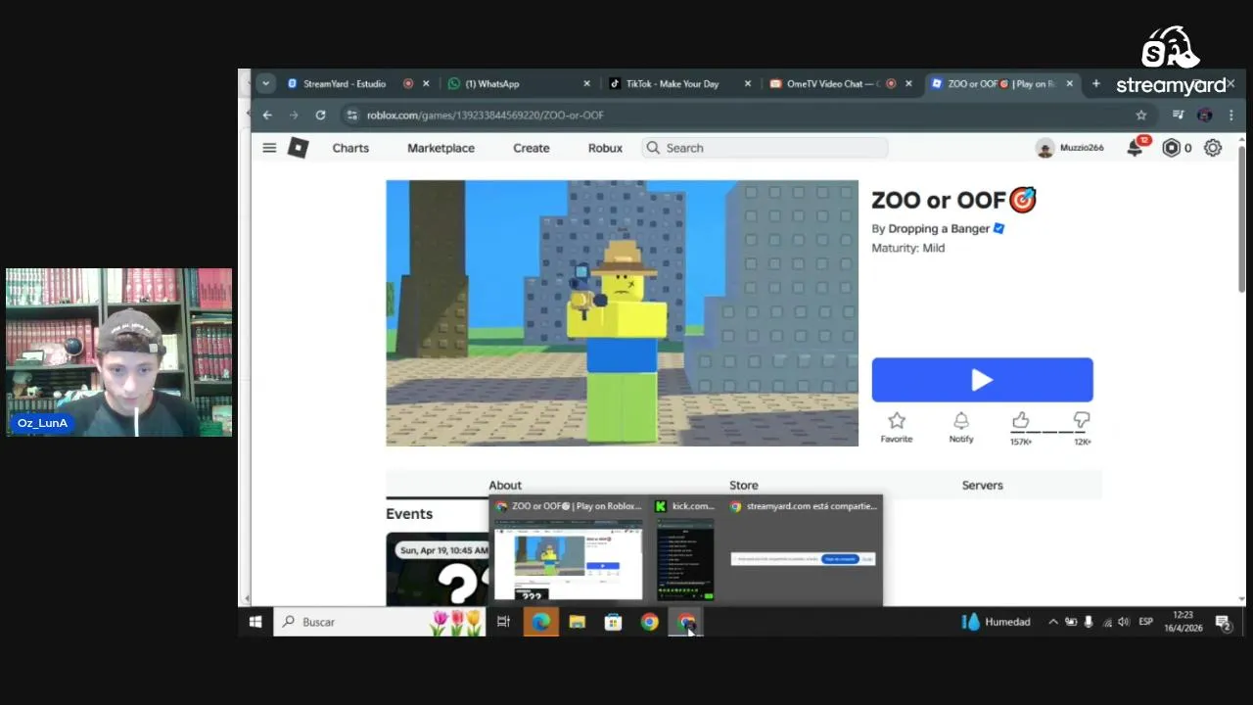Close the WhatsApp tab
This screenshot has width=1253, height=705.
pos(587,83)
